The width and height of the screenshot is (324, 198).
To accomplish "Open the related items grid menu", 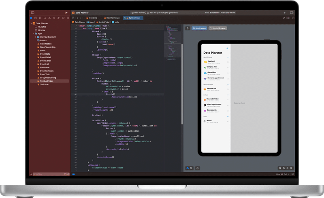I will tap(73, 18).
